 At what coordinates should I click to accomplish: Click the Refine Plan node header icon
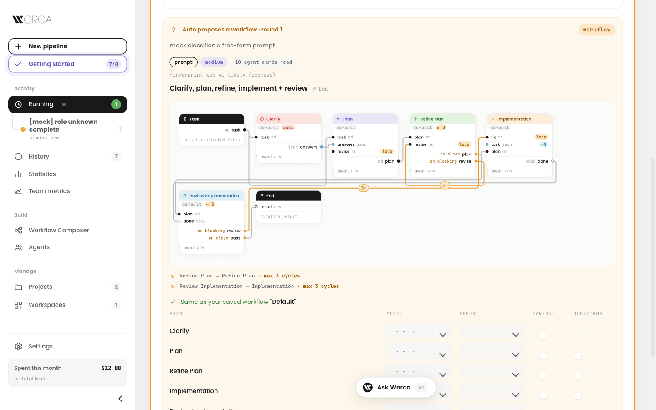pyautogui.click(x=416, y=119)
